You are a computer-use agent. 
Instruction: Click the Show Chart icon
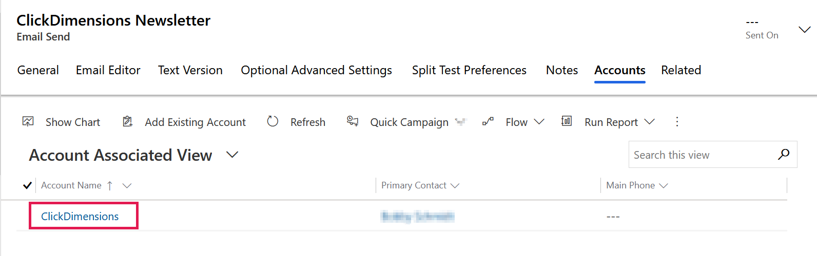tap(28, 121)
